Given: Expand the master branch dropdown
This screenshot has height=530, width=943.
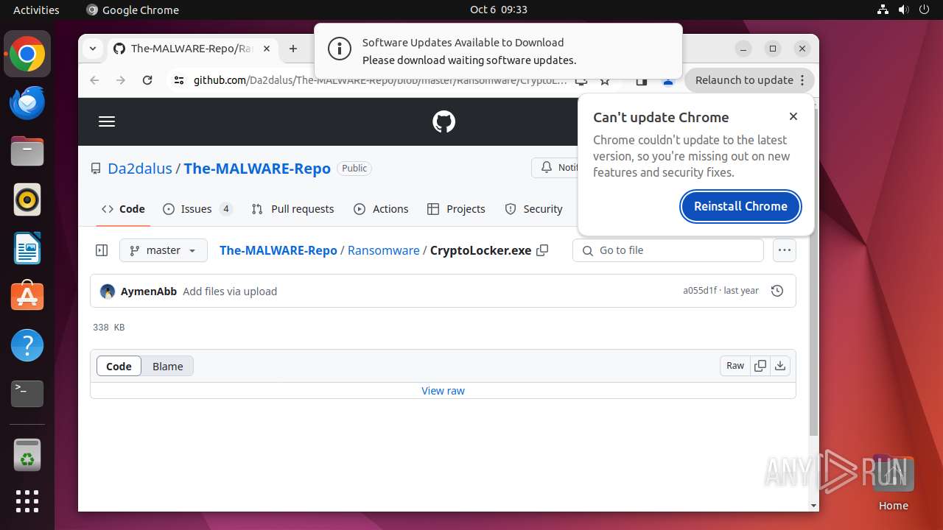Looking at the screenshot, I should click(164, 250).
